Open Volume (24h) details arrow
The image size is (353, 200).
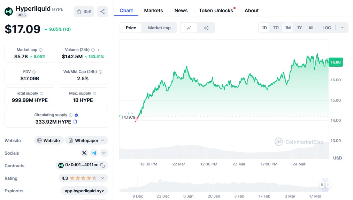pos(99,50)
